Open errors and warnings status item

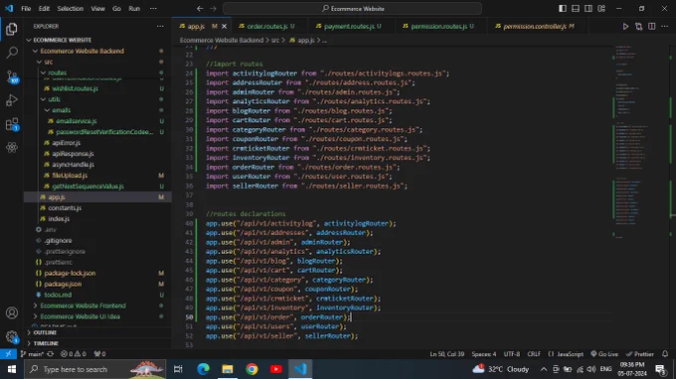pyautogui.click(x=74, y=354)
